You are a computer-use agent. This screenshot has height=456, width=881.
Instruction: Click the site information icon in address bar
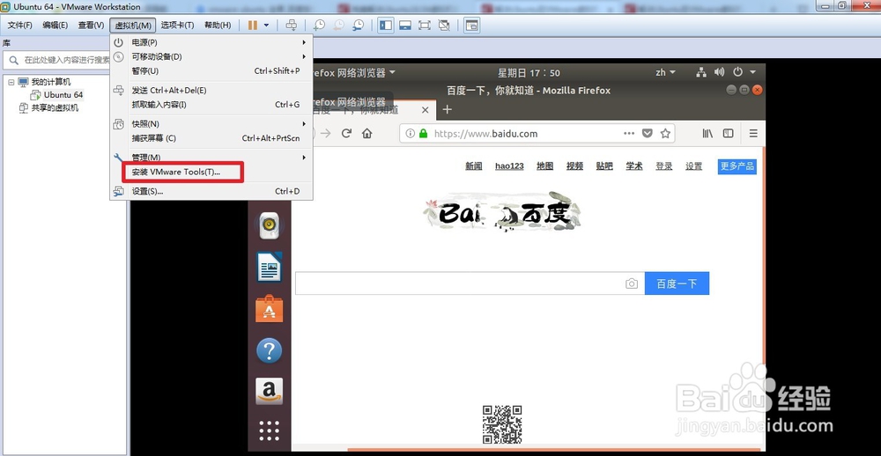(411, 134)
